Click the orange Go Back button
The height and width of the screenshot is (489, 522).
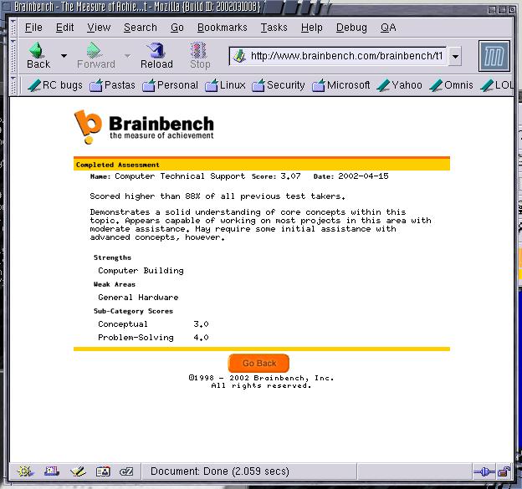pyautogui.click(x=258, y=363)
